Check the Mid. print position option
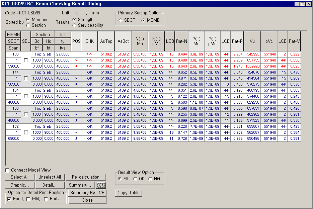Image resolution: width=313 pixels, height=209 pixels. [x=28, y=199]
